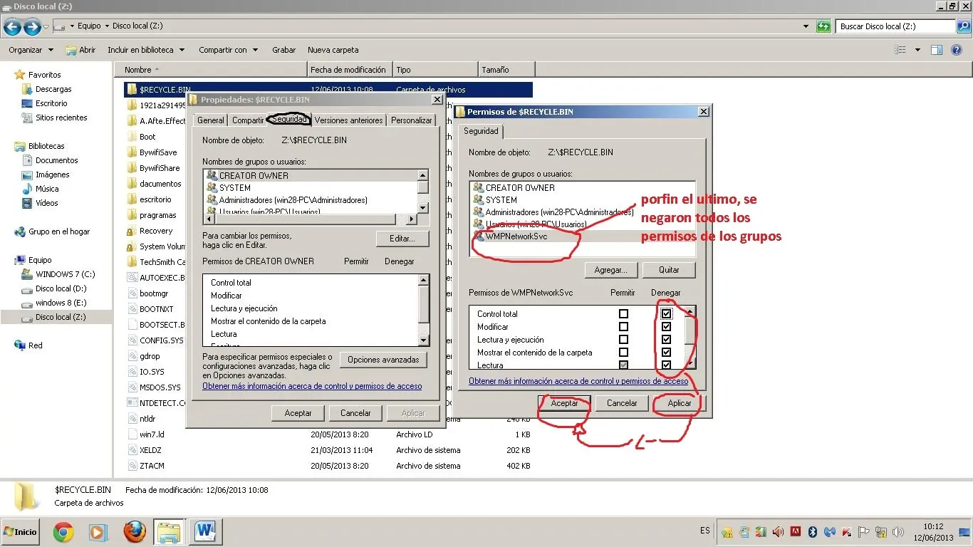Viewport: 973px width, 547px height.
Task: Open Windows Media Player from taskbar
Action: pyautogui.click(x=98, y=532)
